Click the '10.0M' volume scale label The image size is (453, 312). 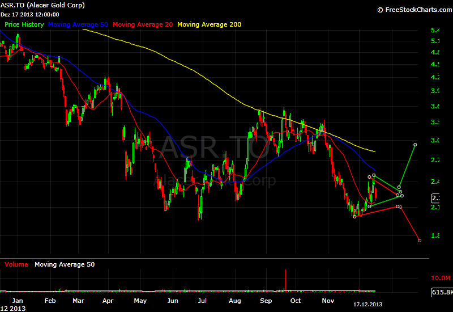441,278
